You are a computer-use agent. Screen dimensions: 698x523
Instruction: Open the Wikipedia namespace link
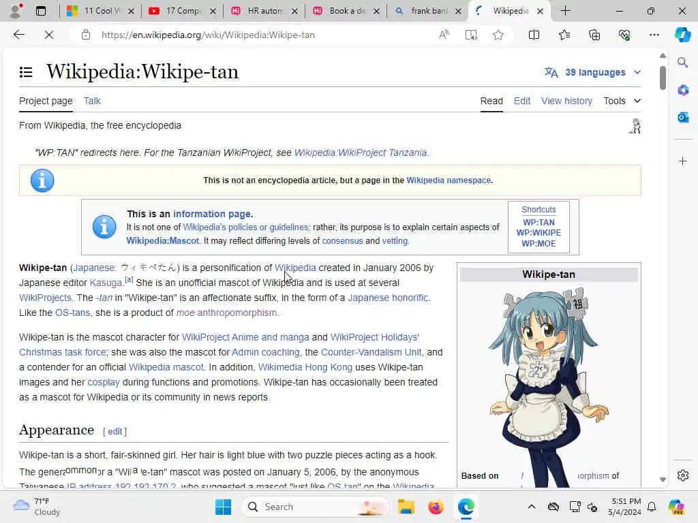[x=449, y=180]
